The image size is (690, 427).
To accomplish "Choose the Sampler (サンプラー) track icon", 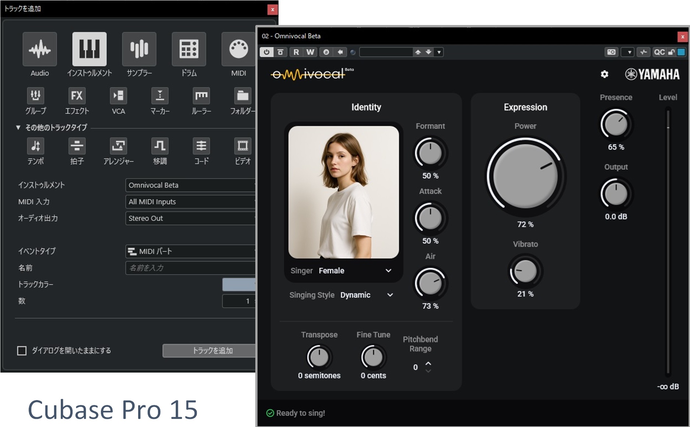I will [139, 49].
